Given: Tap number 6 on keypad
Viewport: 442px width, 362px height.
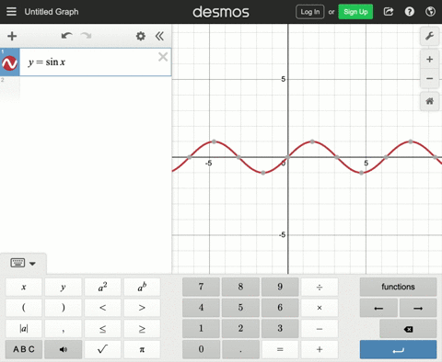Looking at the screenshot, I should coord(280,308).
